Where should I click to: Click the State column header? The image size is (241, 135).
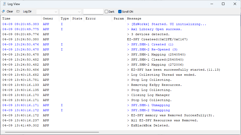[x=77, y=18]
